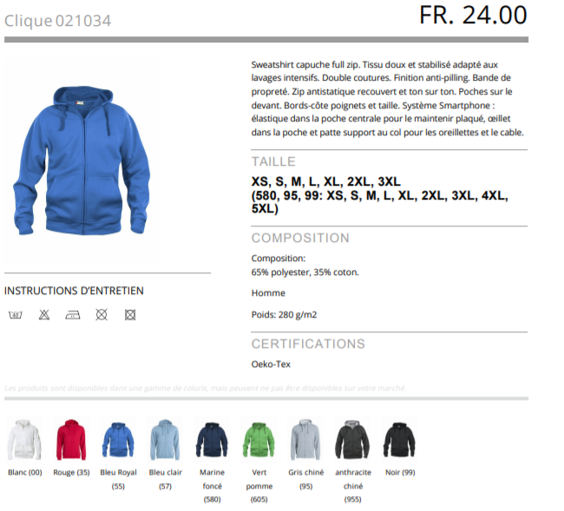Click the FR. 24.00 price
Viewport: 564px width, 511px height.
473,16
